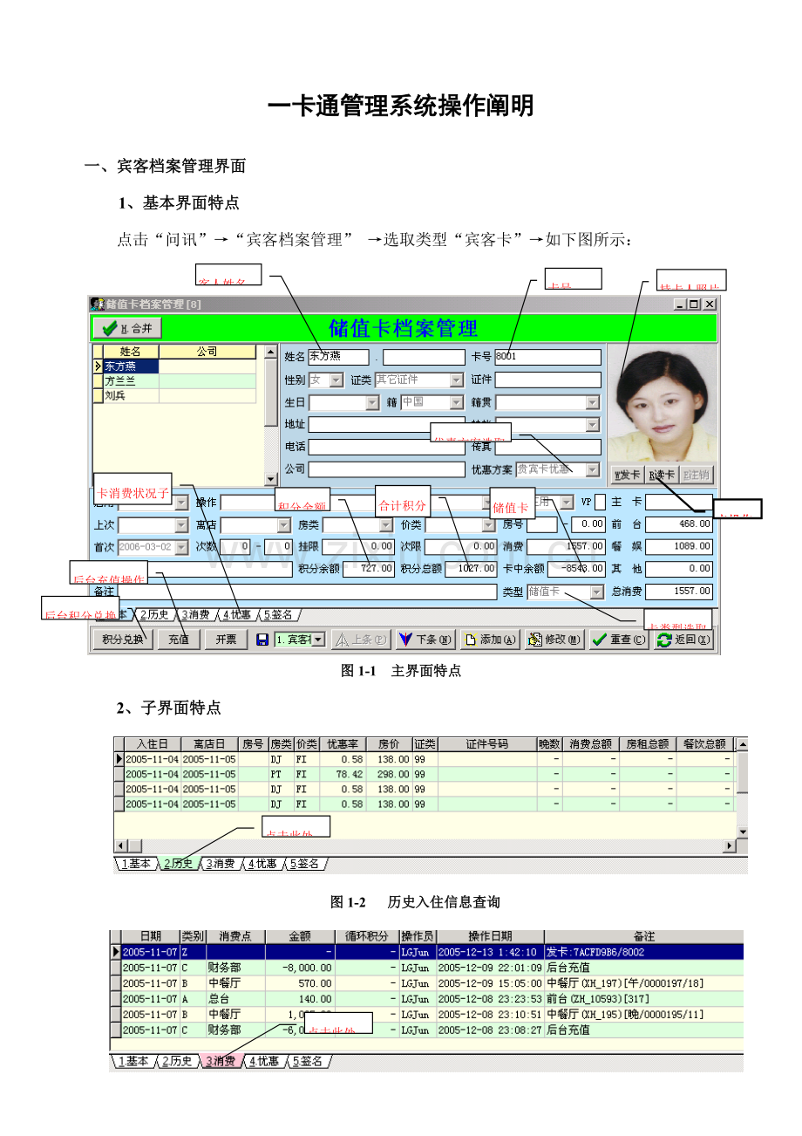
Task: Switch to 5签名 tab in the main window
Action: pyautogui.click(x=278, y=615)
